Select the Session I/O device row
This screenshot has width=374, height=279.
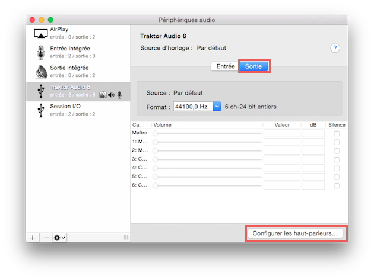pyautogui.click(x=78, y=110)
